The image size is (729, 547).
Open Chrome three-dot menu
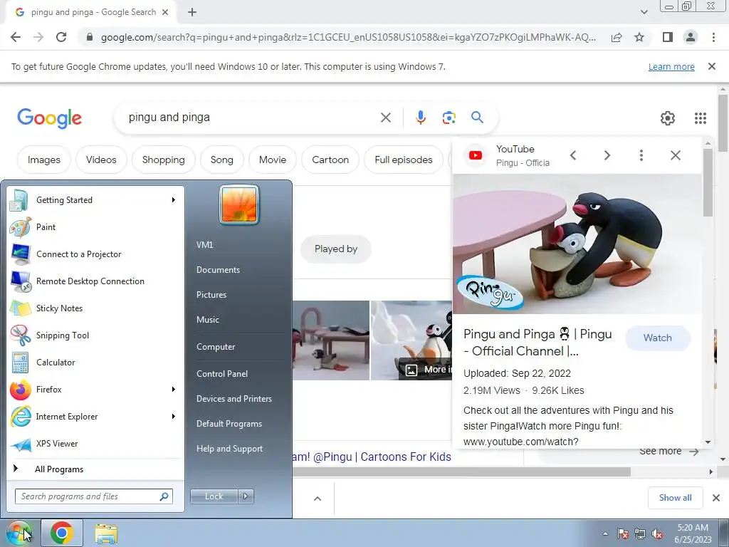click(x=713, y=37)
